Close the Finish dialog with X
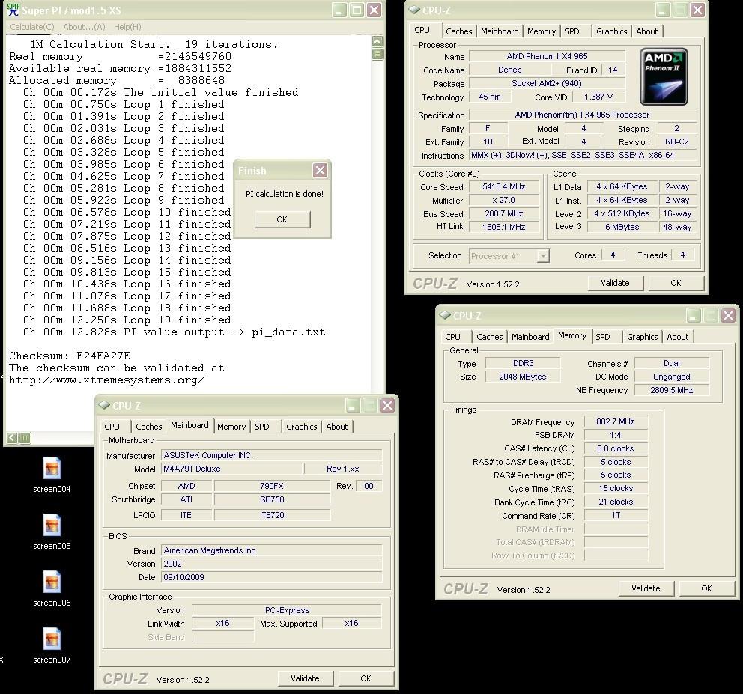Image resolution: width=743 pixels, height=694 pixels. point(321,171)
